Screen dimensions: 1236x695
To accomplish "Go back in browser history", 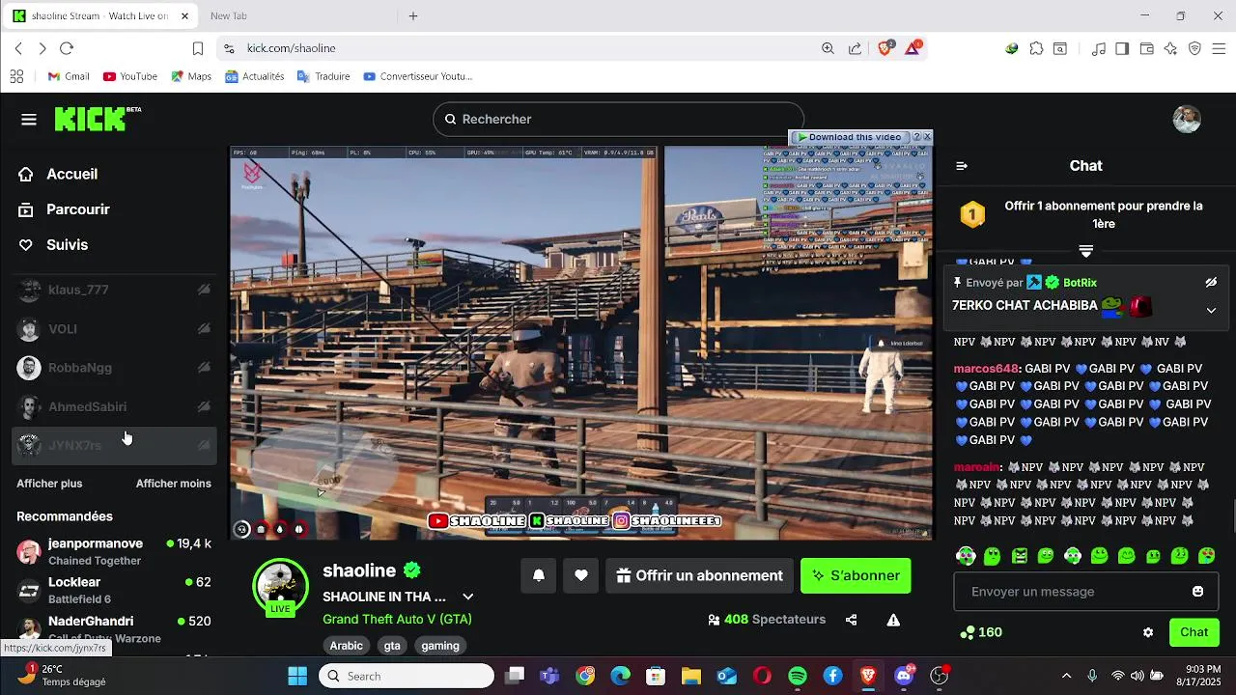I will [18, 48].
